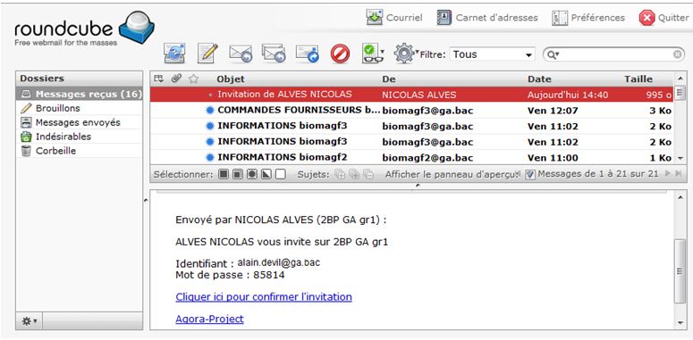693x340 pixels.
Task: Sort messages by De column
Action: coord(388,79)
